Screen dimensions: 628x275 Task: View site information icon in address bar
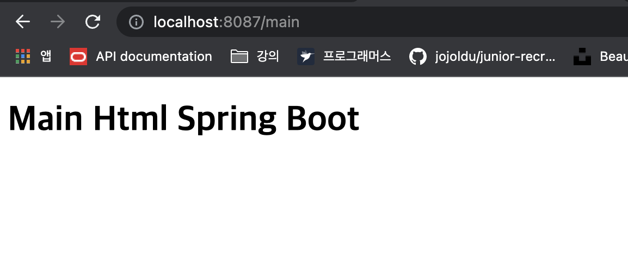tap(136, 22)
